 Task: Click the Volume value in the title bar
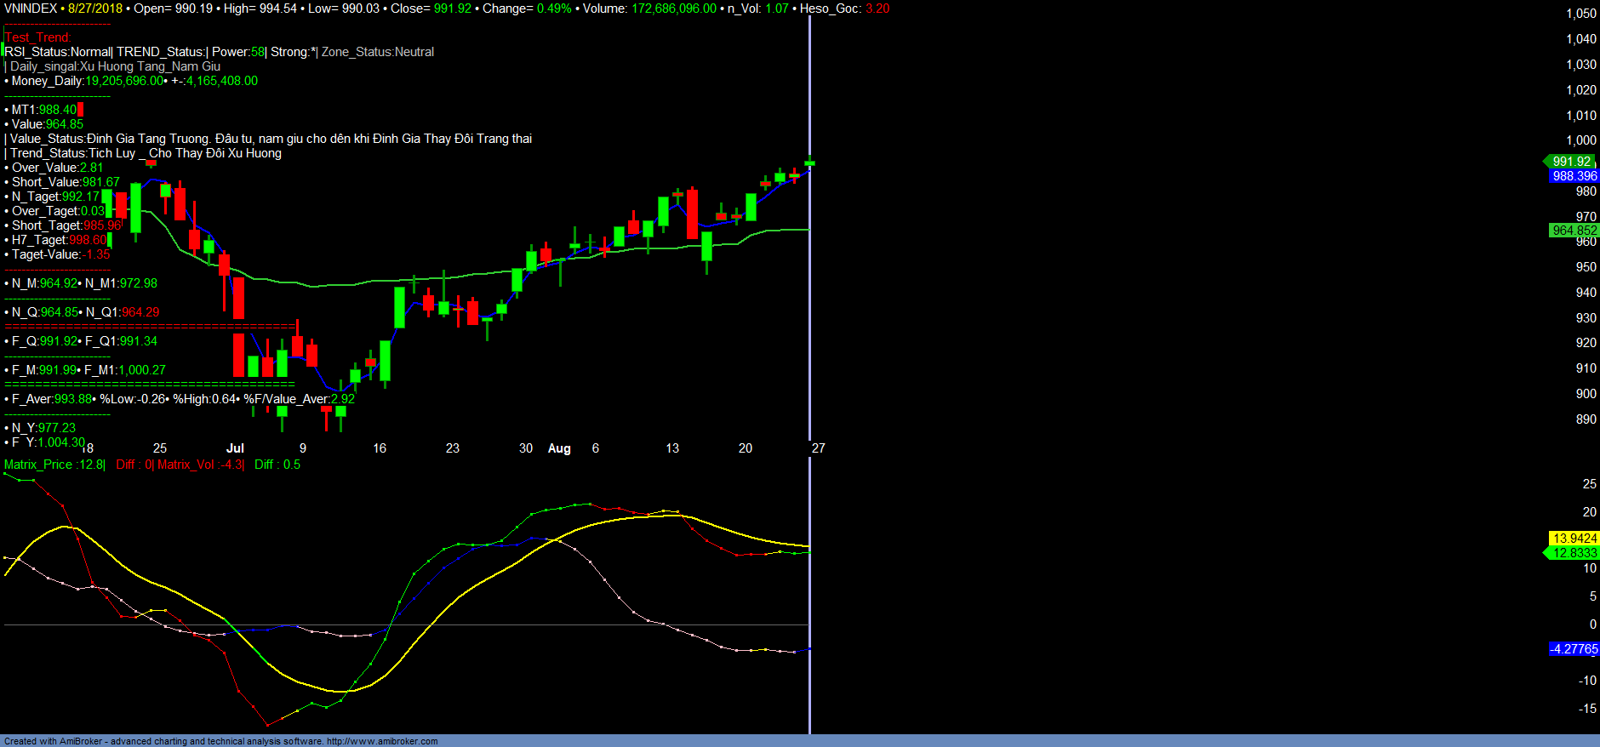pyautogui.click(x=673, y=9)
